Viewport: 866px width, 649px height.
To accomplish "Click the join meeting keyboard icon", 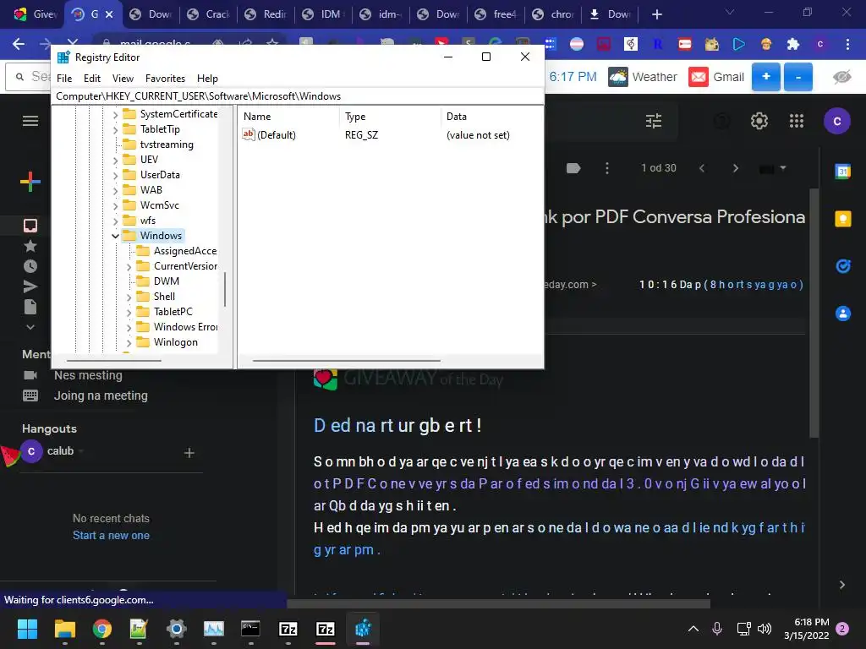I will [x=30, y=395].
